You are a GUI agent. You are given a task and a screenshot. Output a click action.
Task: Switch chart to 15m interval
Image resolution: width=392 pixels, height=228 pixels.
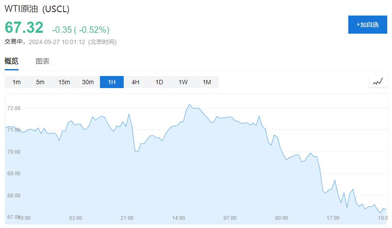click(64, 82)
